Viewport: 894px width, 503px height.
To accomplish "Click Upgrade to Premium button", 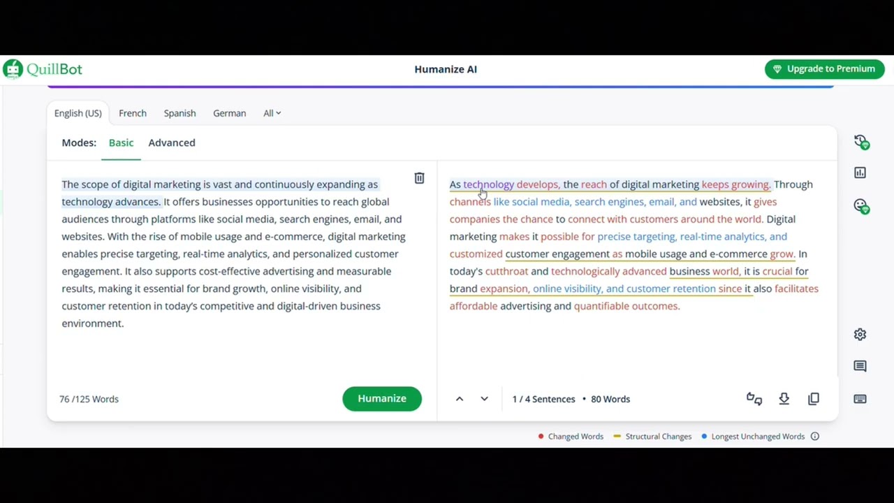I will coord(824,69).
